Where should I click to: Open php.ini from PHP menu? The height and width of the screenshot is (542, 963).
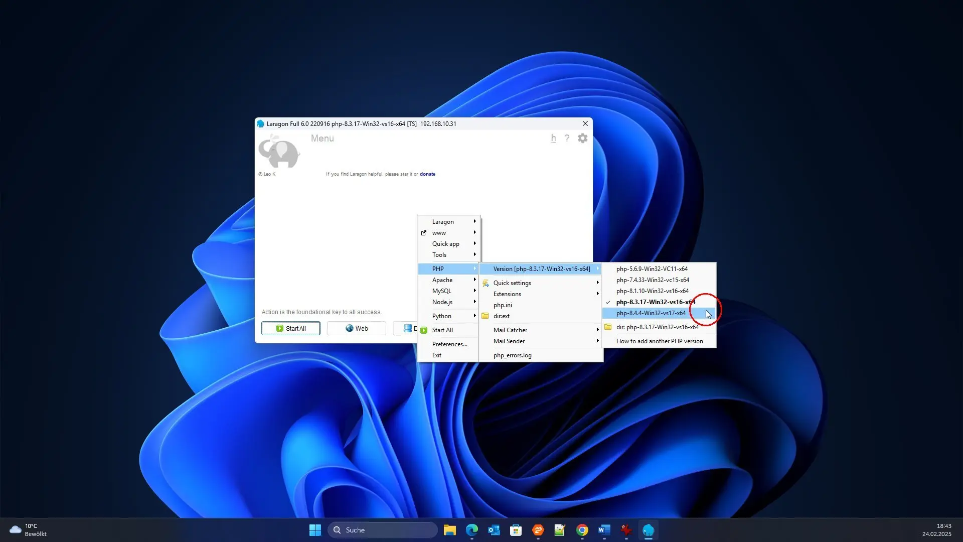point(541,305)
